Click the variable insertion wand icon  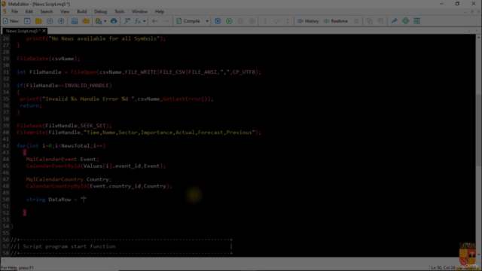pyautogui.click(x=127, y=21)
